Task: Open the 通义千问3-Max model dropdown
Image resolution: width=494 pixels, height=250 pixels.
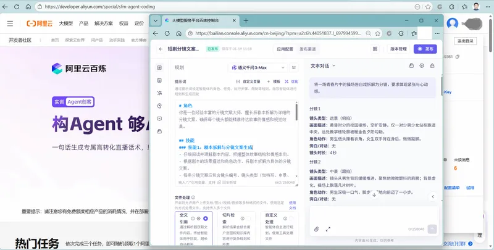Action: [257, 68]
